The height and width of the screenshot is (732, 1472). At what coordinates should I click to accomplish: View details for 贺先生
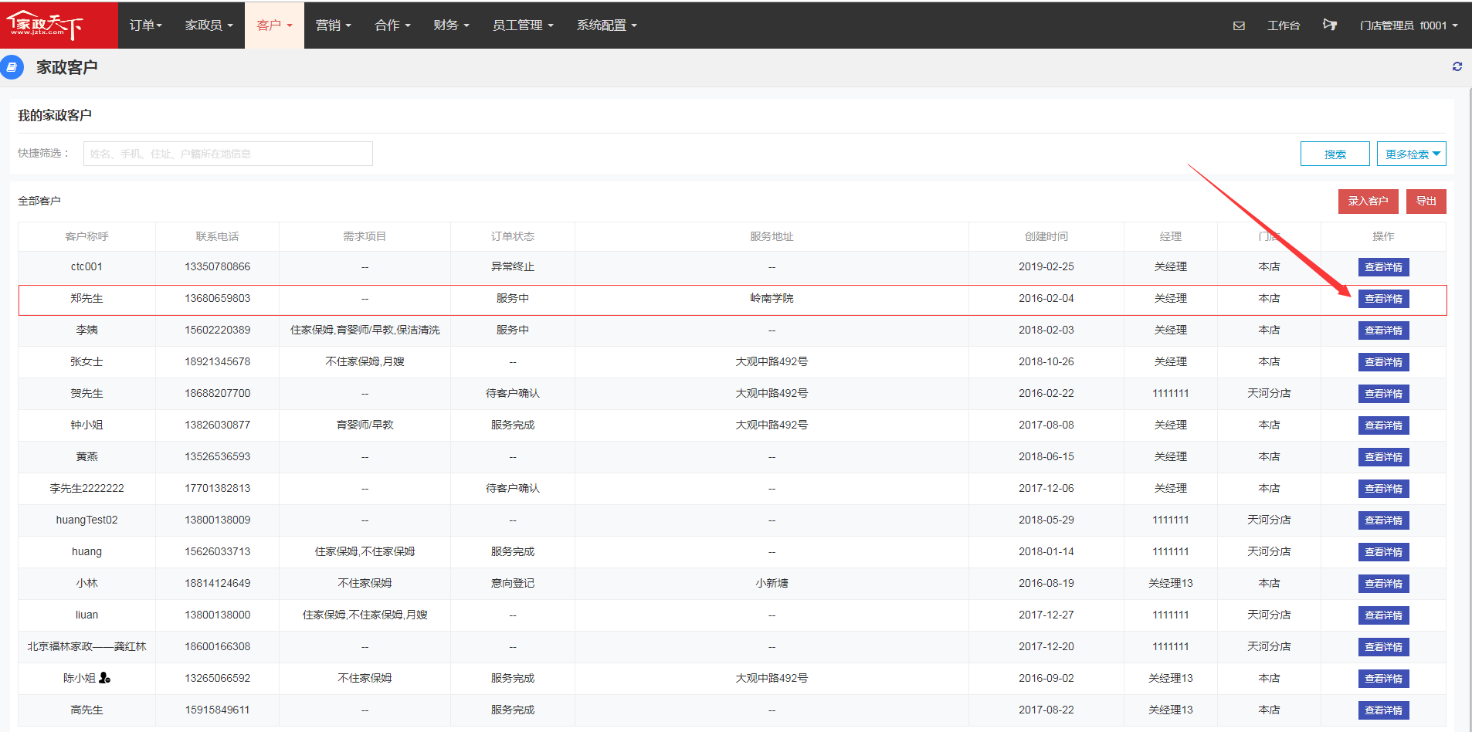tap(1384, 394)
